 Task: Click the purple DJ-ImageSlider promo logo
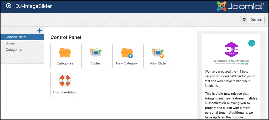tap(231, 49)
